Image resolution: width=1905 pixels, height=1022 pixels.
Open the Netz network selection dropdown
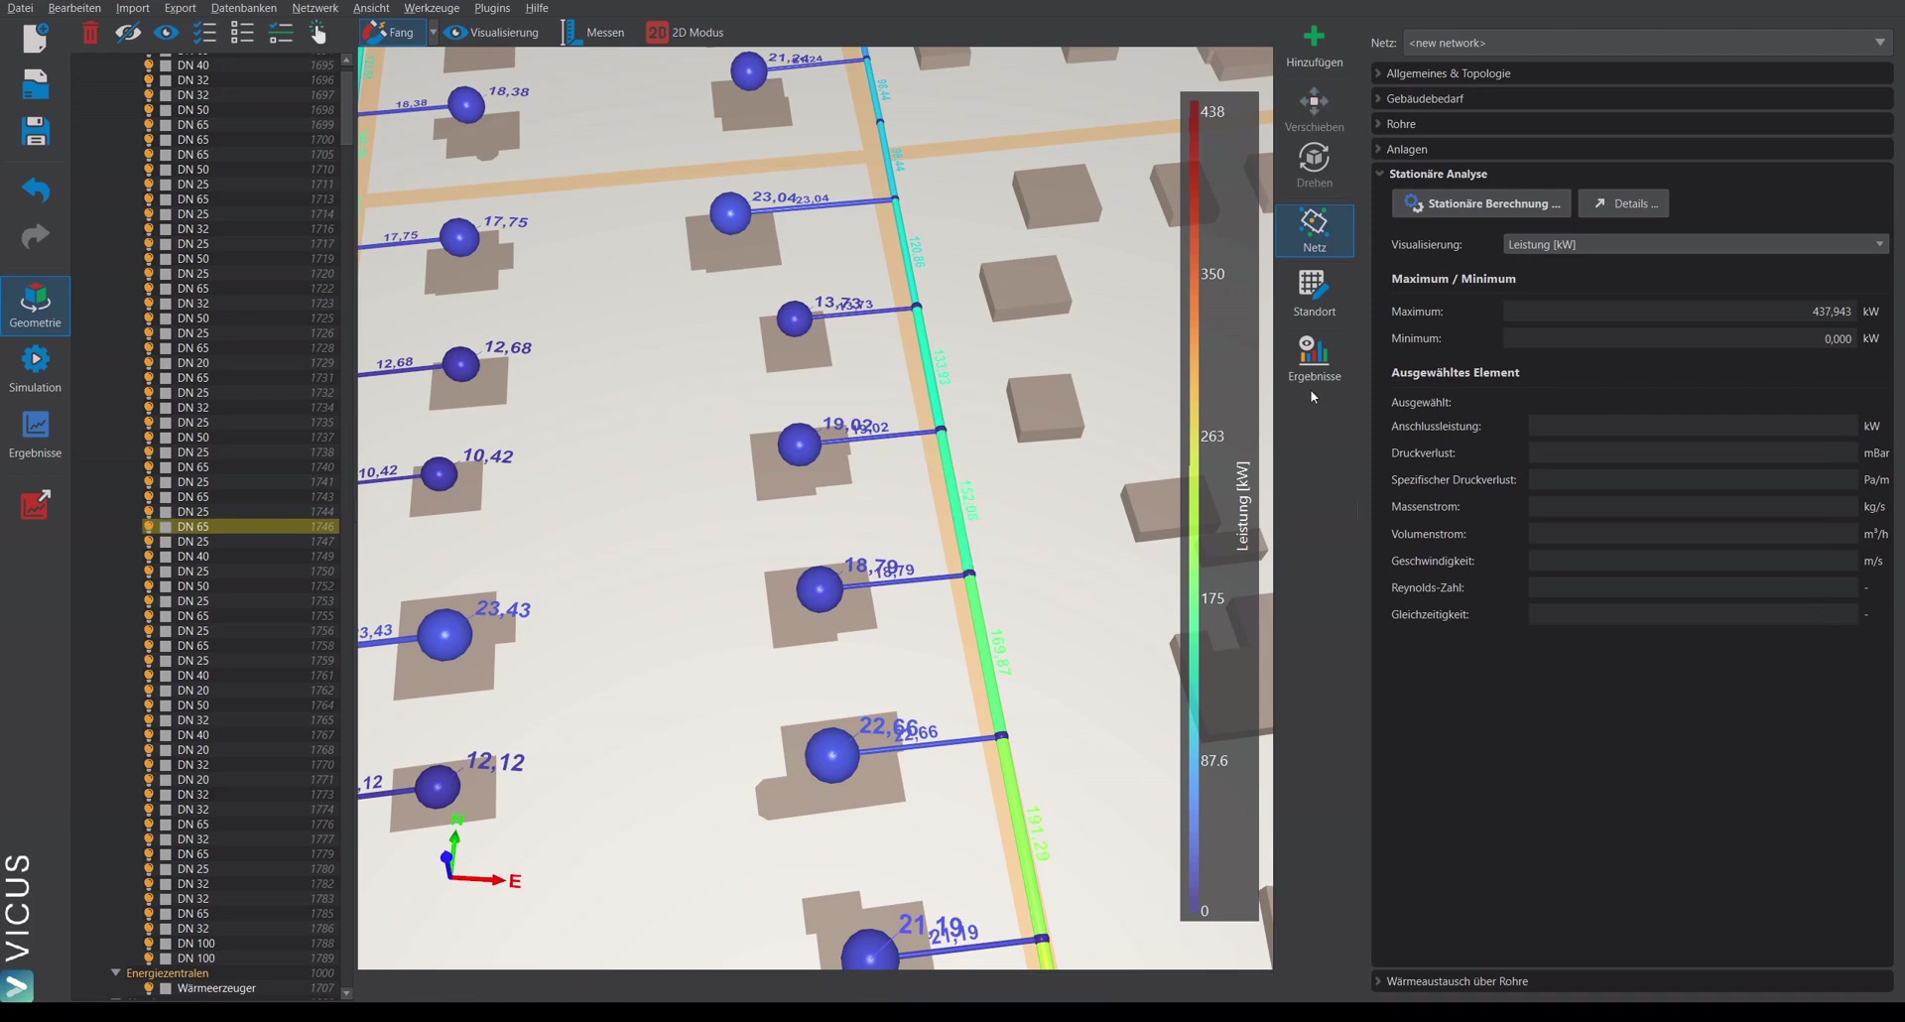[1647, 43]
